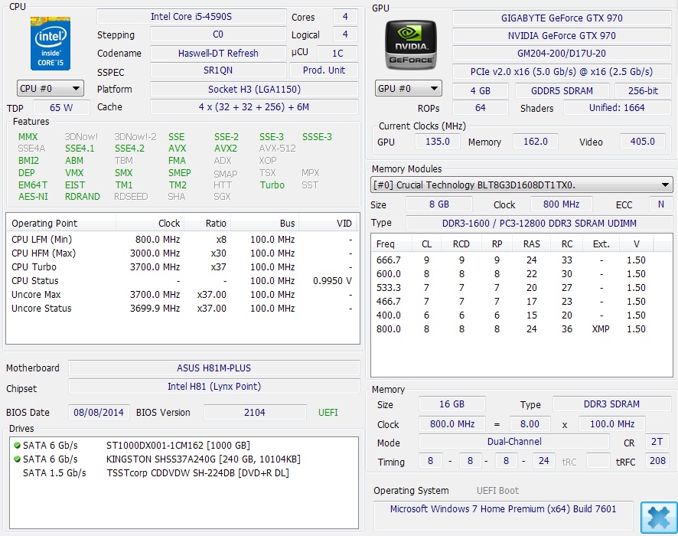Viewport: 678px width, 536px height.
Task: Click the GPU clock 135.0 value
Action: (x=438, y=142)
